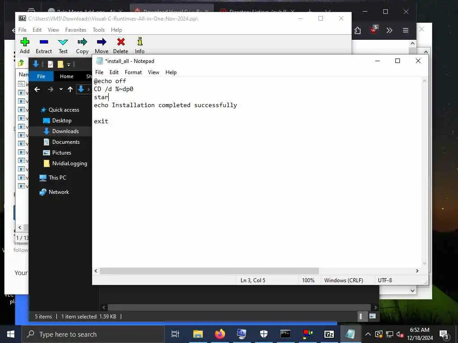Open Firefox's extensions puzzle icon
Image resolution: width=458 pixels, height=343 pixels.
[x=358, y=30]
